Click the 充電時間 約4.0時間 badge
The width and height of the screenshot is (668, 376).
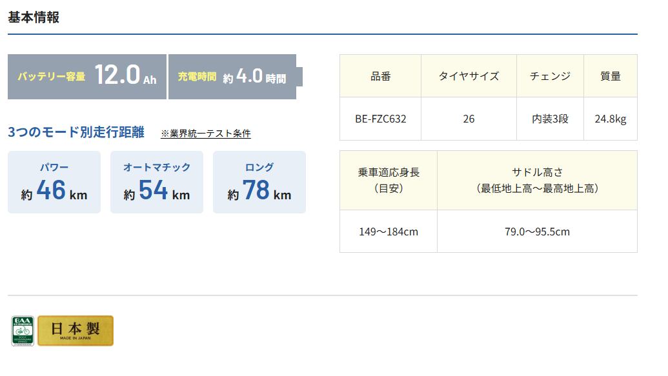pyautogui.click(x=232, y=77)
